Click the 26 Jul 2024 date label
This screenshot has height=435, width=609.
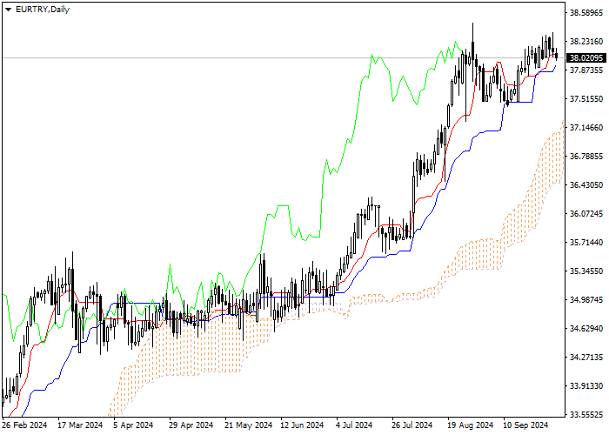[x=412, y=425]
